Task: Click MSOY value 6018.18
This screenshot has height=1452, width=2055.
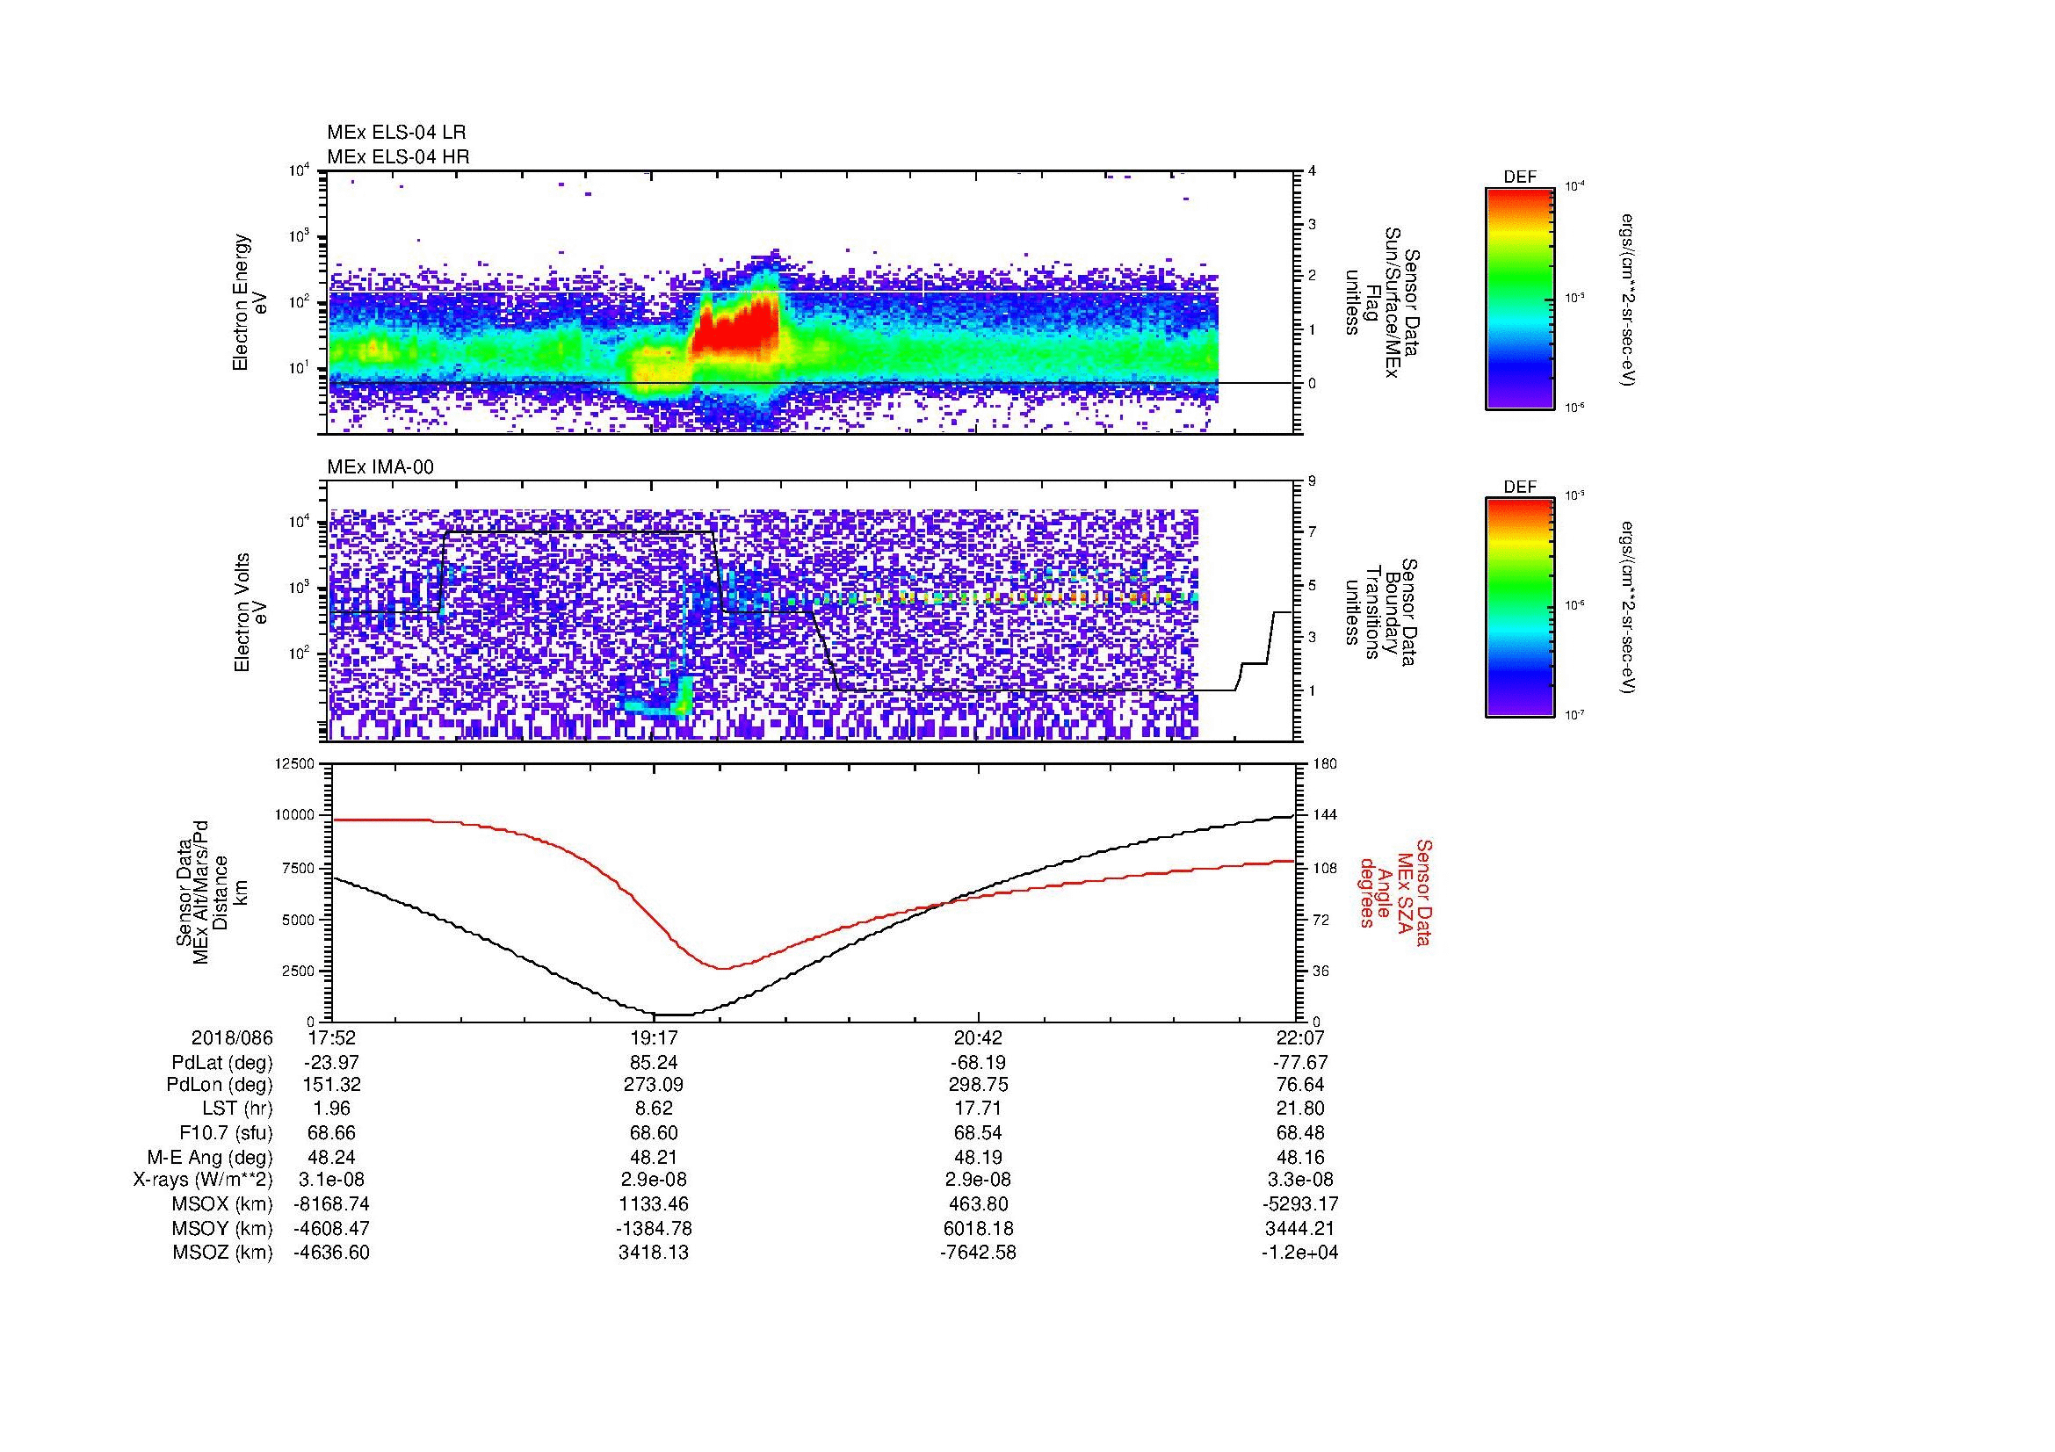Action: (978, 1228)
